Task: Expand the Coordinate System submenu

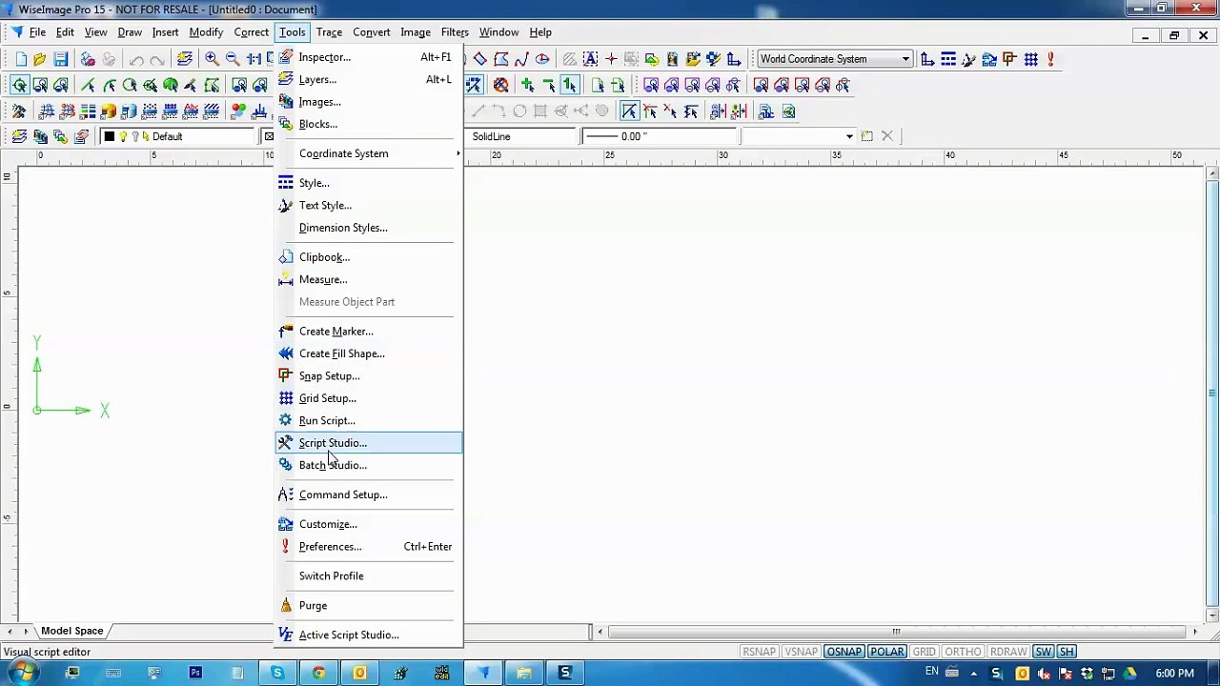Action: 368,153
